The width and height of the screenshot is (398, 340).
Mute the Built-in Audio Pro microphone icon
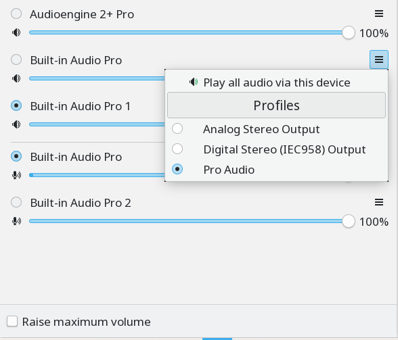(16, 175)
